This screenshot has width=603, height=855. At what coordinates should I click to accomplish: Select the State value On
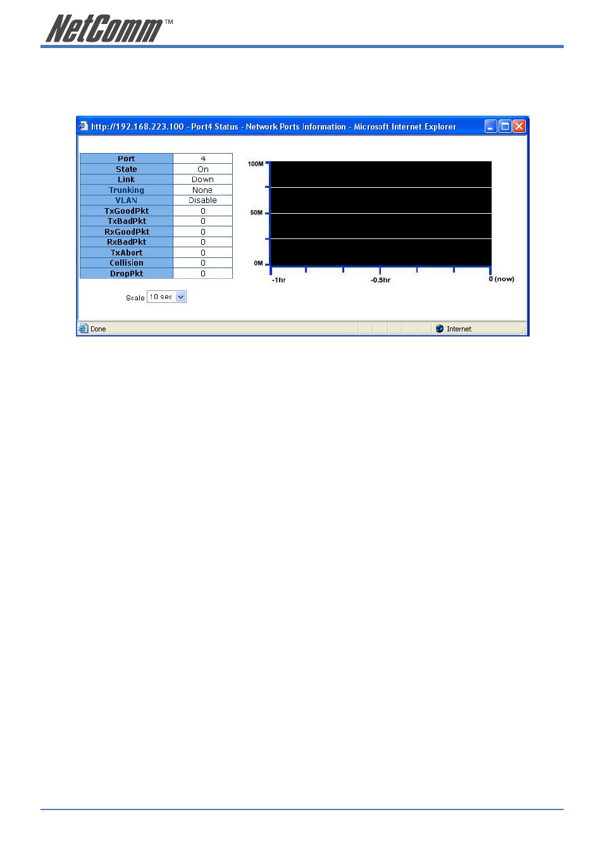pyautogui.click(x=203, y=169)
